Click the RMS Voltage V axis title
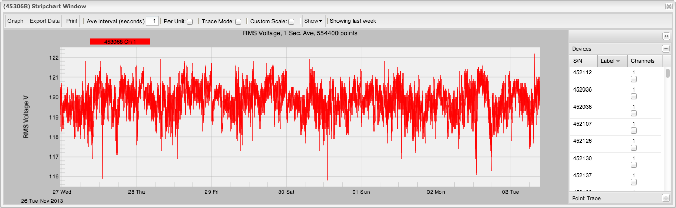Screen dimensions: 676x208 pyautogui.click(x=26, y=117)
